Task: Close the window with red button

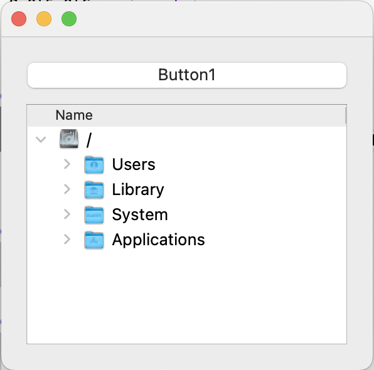Action: [x=19, y=19]
